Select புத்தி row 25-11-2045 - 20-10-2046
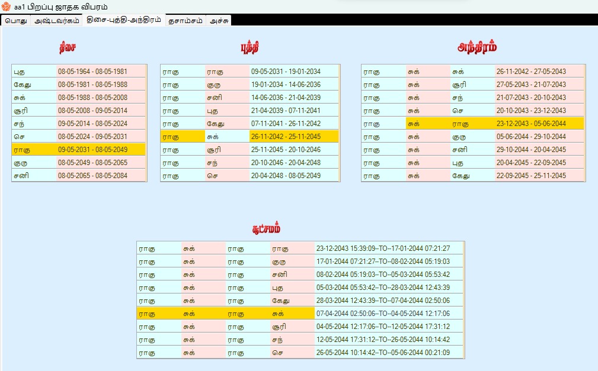Image resolution: width=598 pixels, height=371 pixels. 250,149
